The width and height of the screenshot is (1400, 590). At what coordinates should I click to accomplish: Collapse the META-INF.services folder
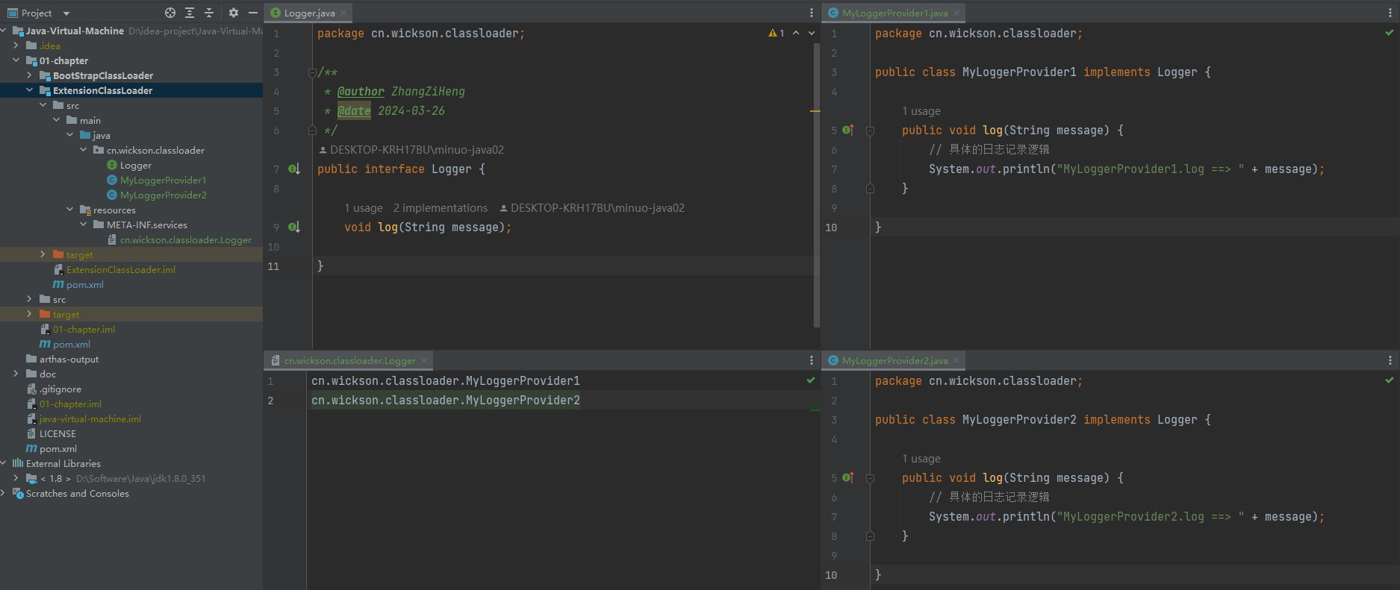click(x=84, y=225)
